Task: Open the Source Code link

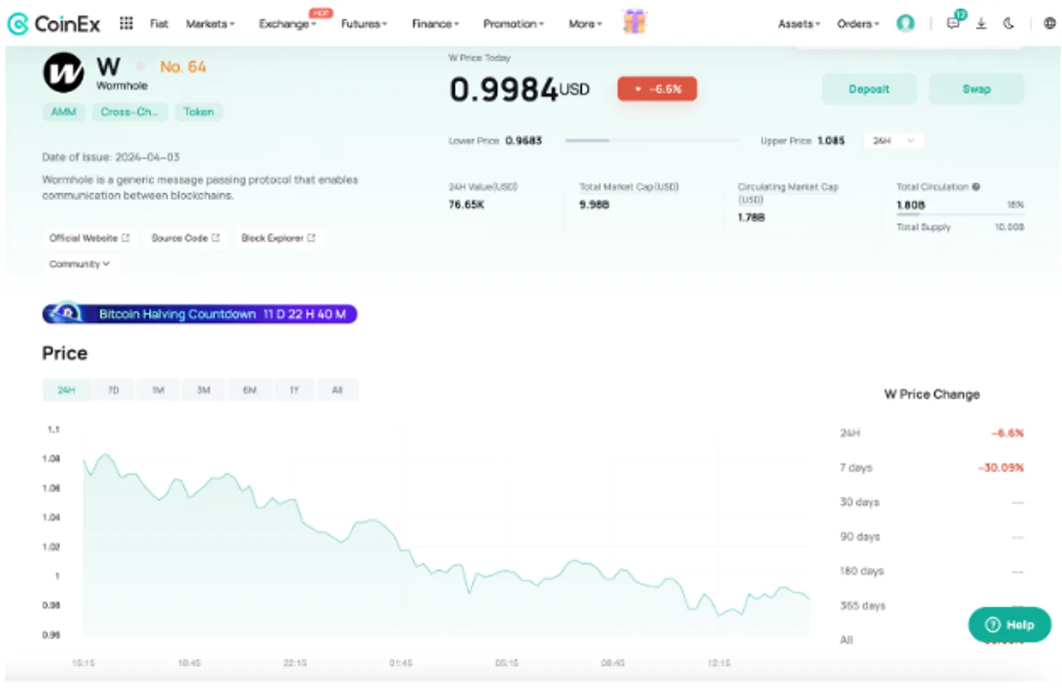Action: [185, 238]
